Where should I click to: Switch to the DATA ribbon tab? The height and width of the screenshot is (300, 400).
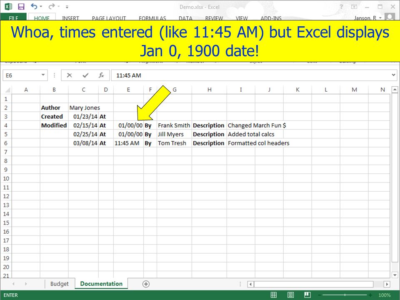185,17
